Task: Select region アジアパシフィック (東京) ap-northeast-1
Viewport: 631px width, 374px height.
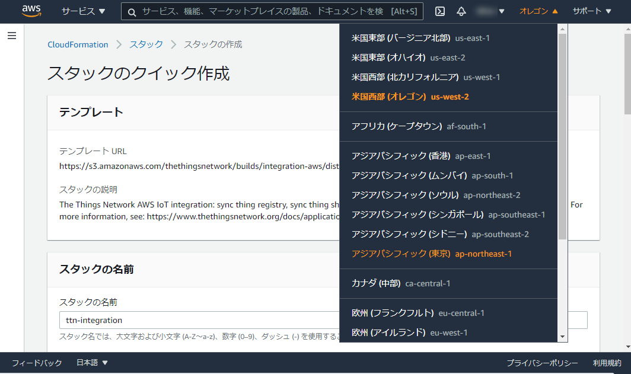Action: [448, 254]
